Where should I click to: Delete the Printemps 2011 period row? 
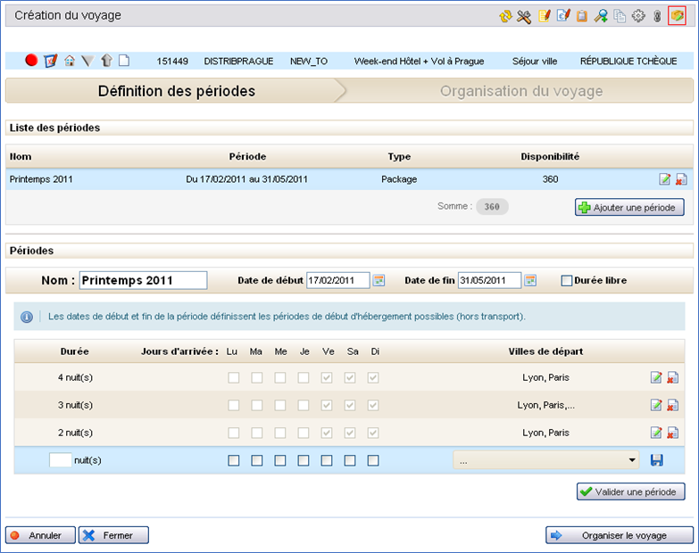click(x=681, y=179)
